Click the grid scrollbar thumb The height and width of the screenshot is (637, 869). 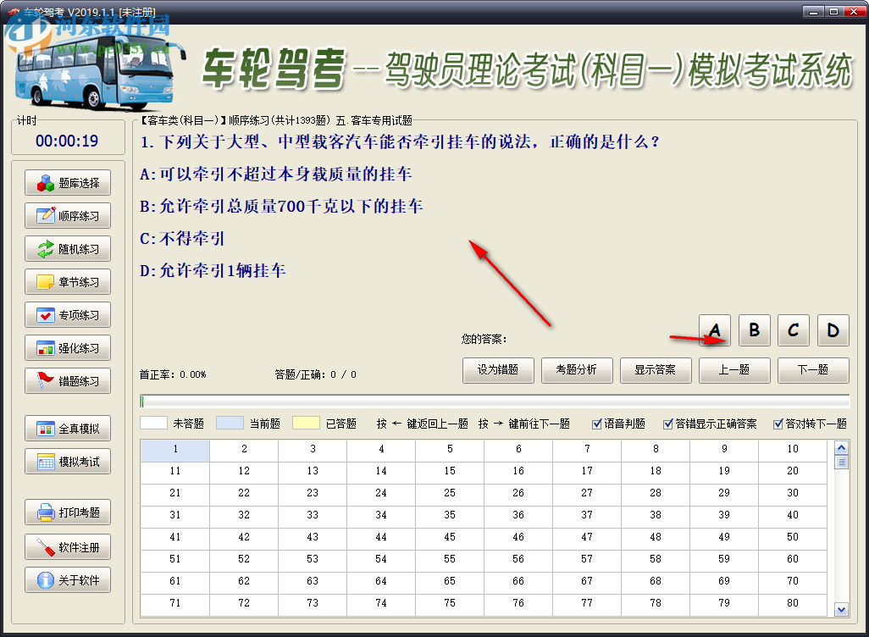point(841,462)
